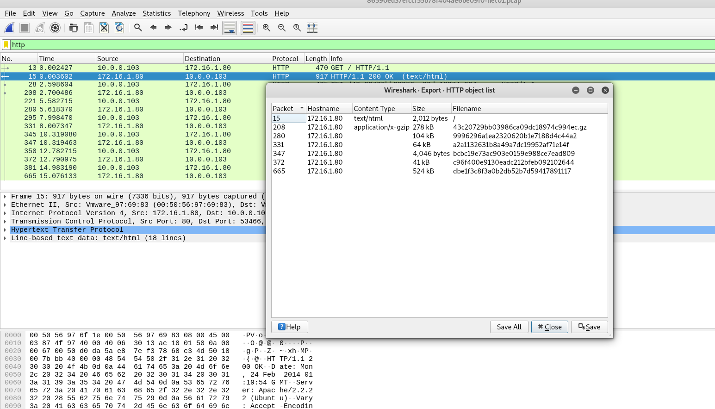
Task: Click Help in the export dialog
Action: click(x=290, y=327)
